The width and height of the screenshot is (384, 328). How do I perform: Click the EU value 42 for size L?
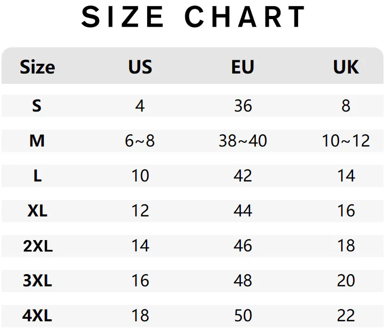coord(243,176)
